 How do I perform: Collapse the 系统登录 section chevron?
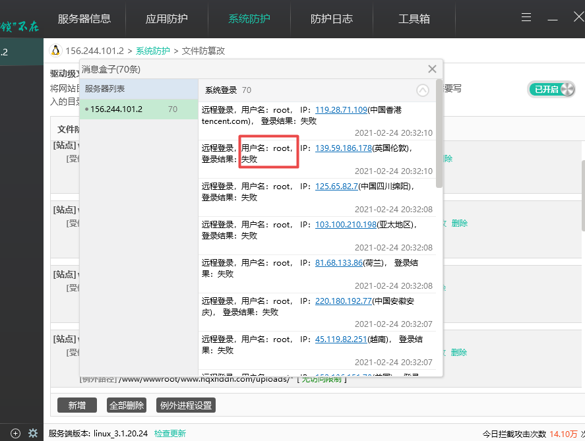pos(423,90)
